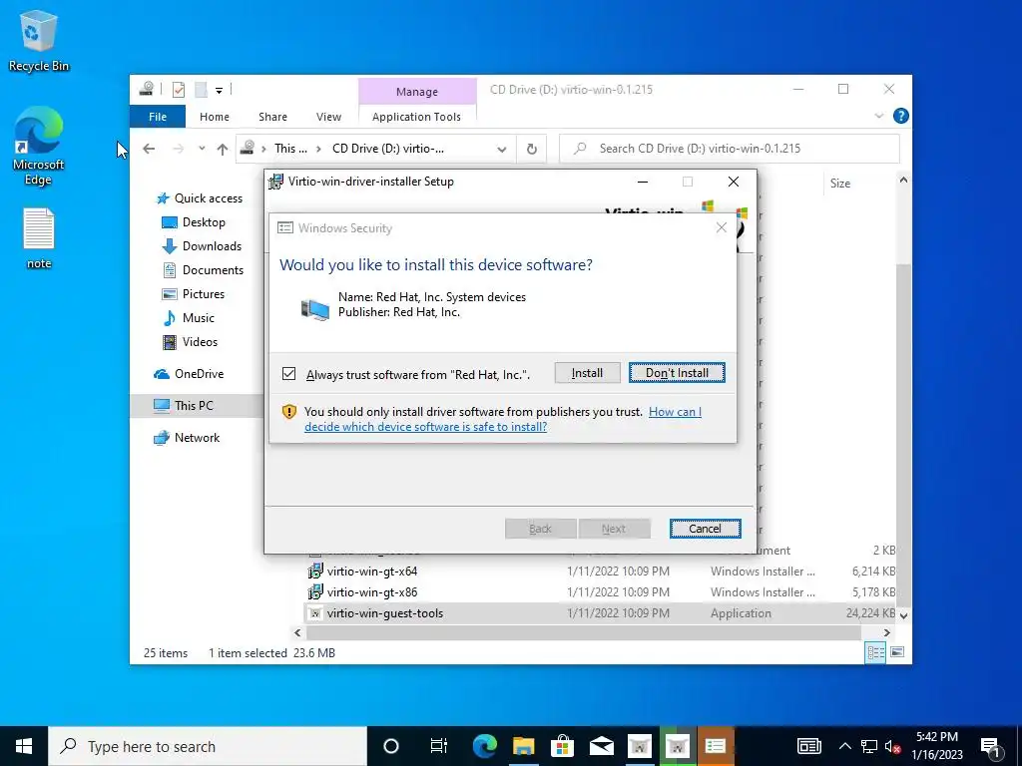
Task: Go back in File Explorer
Action: [x=149, y=149]
